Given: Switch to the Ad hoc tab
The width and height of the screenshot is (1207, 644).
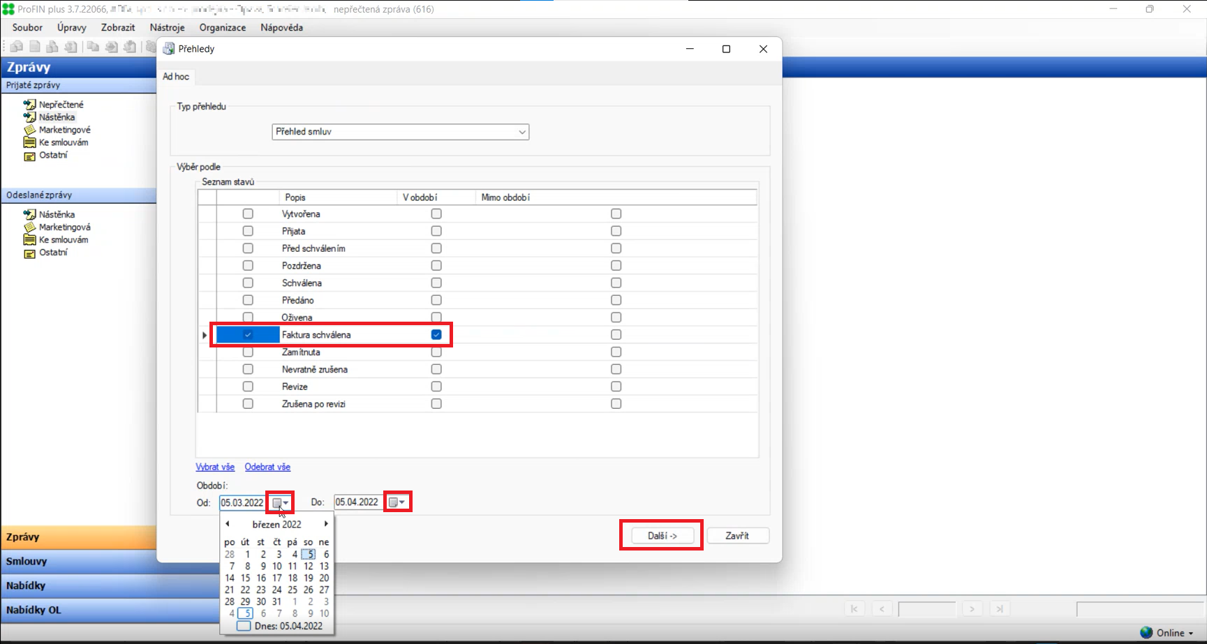Looking at the screenshot, I should pyautogui.click(x=176, y=77).
